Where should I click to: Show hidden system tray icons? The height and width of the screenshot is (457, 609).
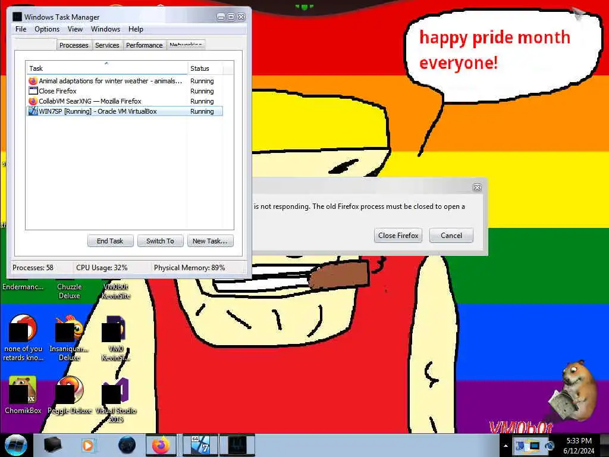coord(506,446)
